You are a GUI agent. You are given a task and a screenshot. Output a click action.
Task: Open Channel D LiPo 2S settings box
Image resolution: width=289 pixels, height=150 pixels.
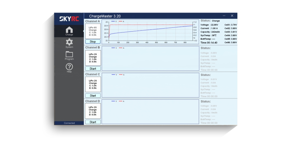[93, 111]
